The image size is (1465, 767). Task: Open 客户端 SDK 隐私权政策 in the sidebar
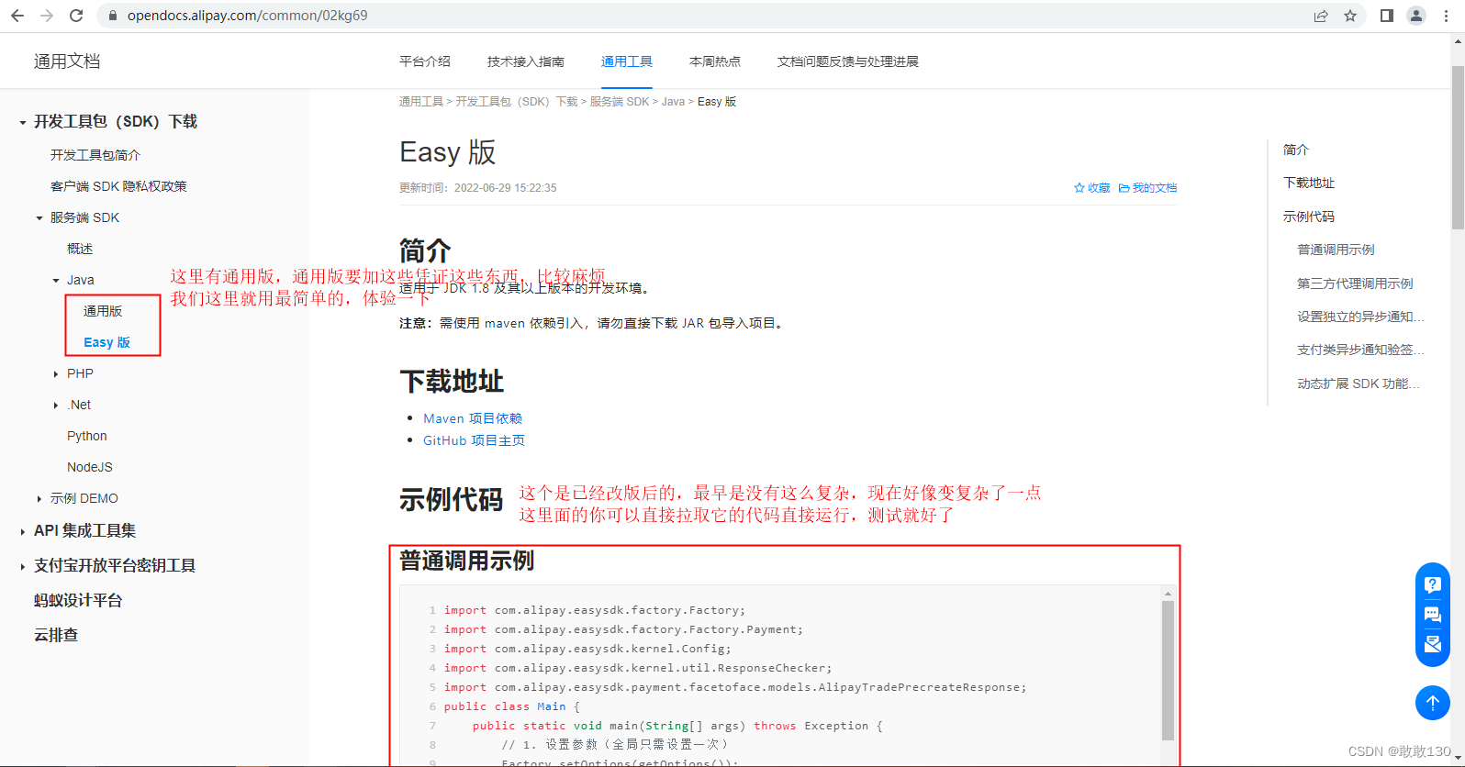pos(118,186)
